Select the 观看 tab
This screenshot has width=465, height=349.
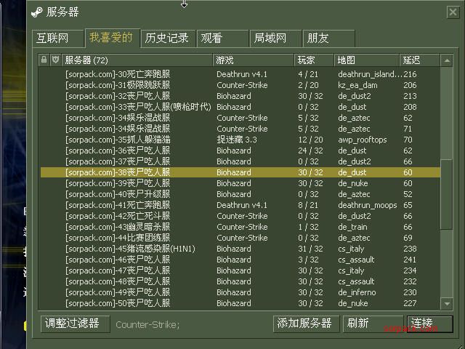coord(211,39)
